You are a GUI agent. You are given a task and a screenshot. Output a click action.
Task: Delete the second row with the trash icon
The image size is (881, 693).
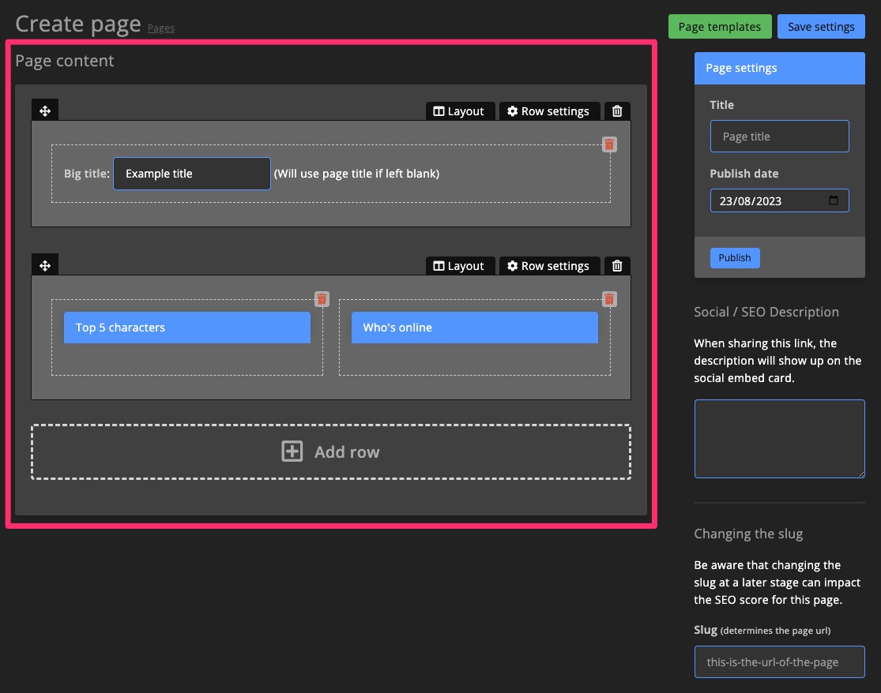(x=617, y=265)
